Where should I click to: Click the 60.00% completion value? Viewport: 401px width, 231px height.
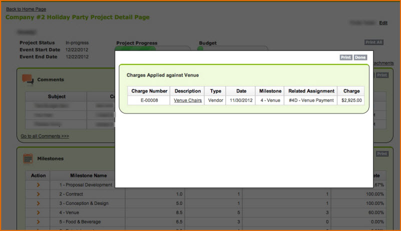pyautogui.click(x=376, y=212)
